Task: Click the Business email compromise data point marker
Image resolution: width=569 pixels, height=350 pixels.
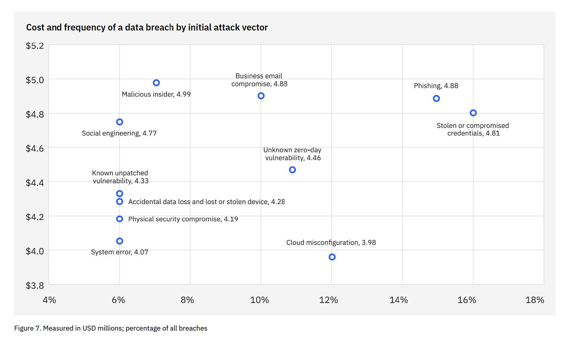Action: pos(261,96)
